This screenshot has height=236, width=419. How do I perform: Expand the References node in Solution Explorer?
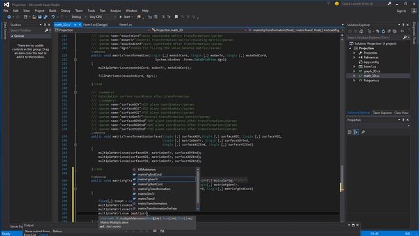coord(355,58)
